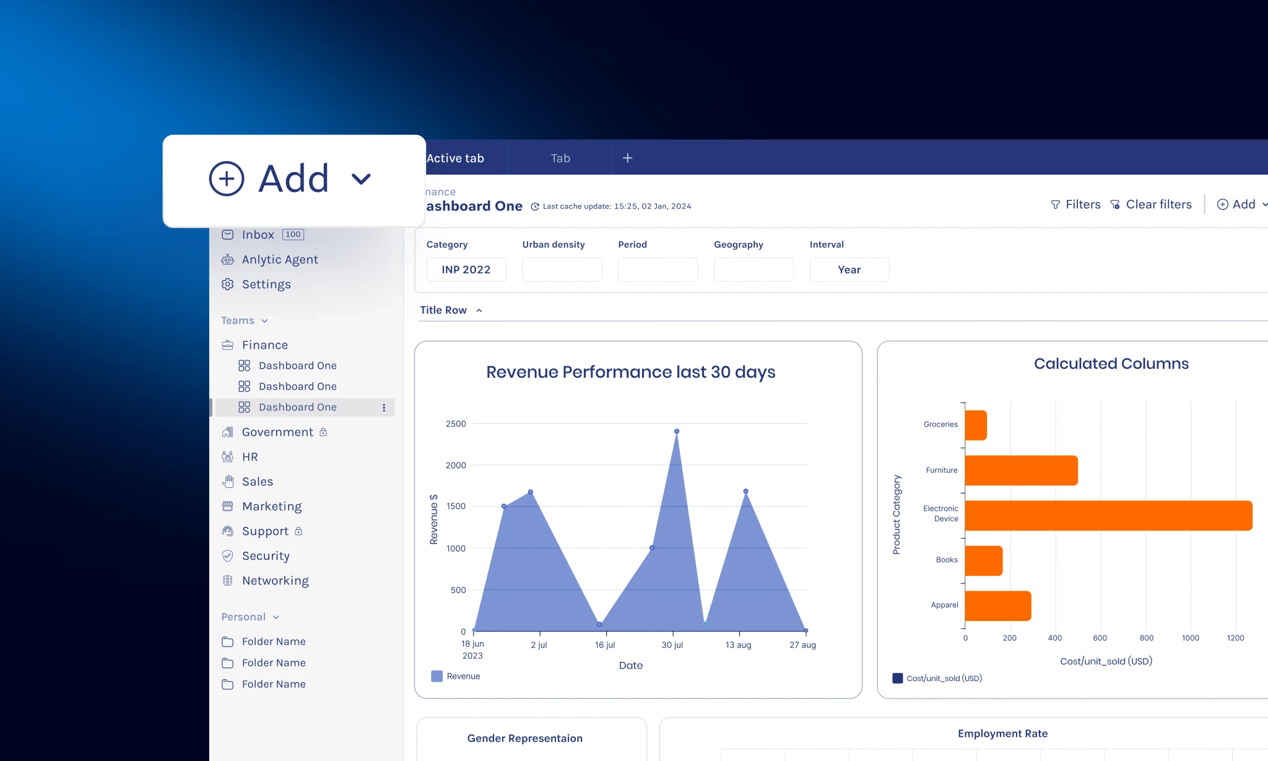Click the Security shield icon

click(228, 555)
